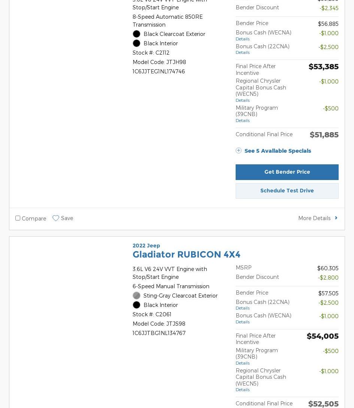354x408 pixels.
Task: Open More Details link
Action: [x=314, y=218]
